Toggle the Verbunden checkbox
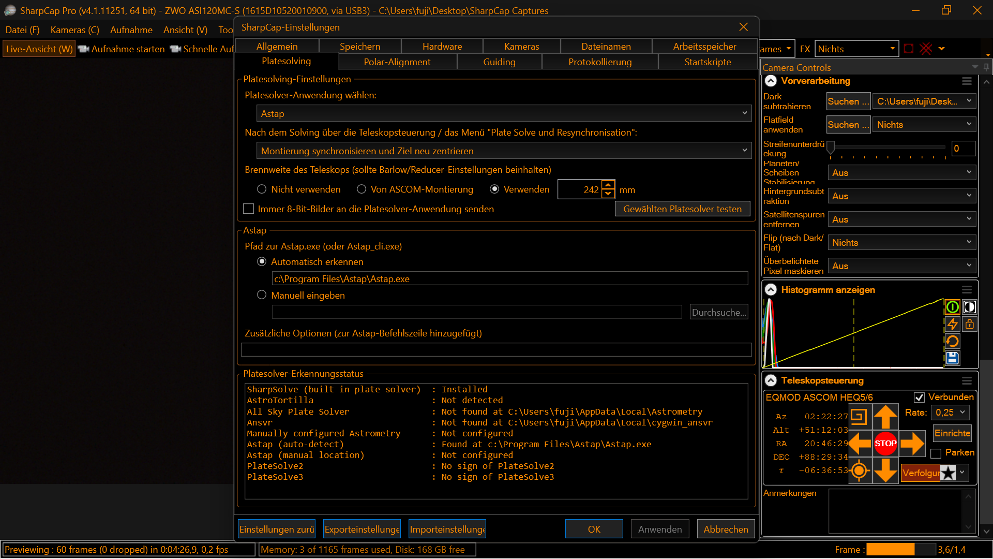 coord(919,398)
